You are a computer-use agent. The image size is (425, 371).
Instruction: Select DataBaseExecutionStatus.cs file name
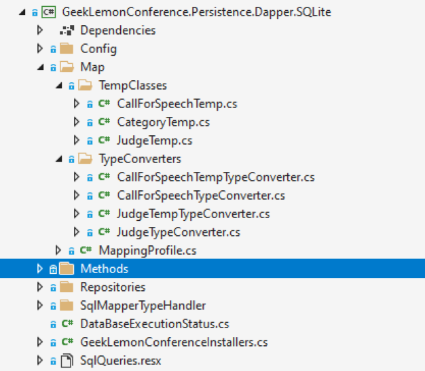point(155,324)
